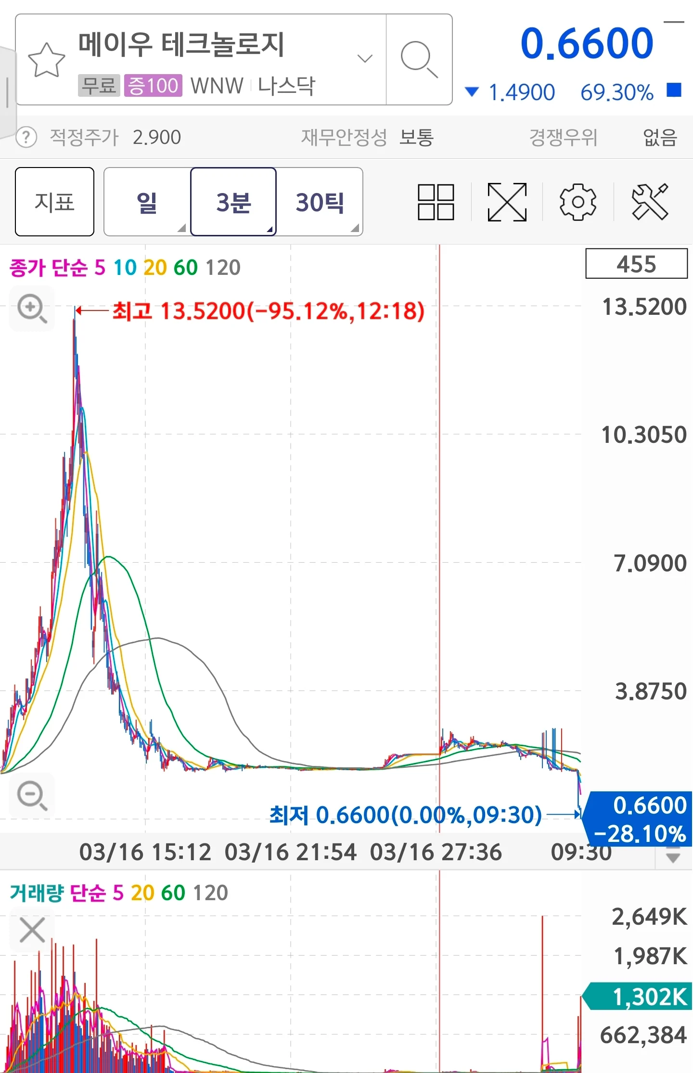The image size is (693, 1073).
Task: Expand the gray triangle below time axis
Action: (x=673, y=857)
